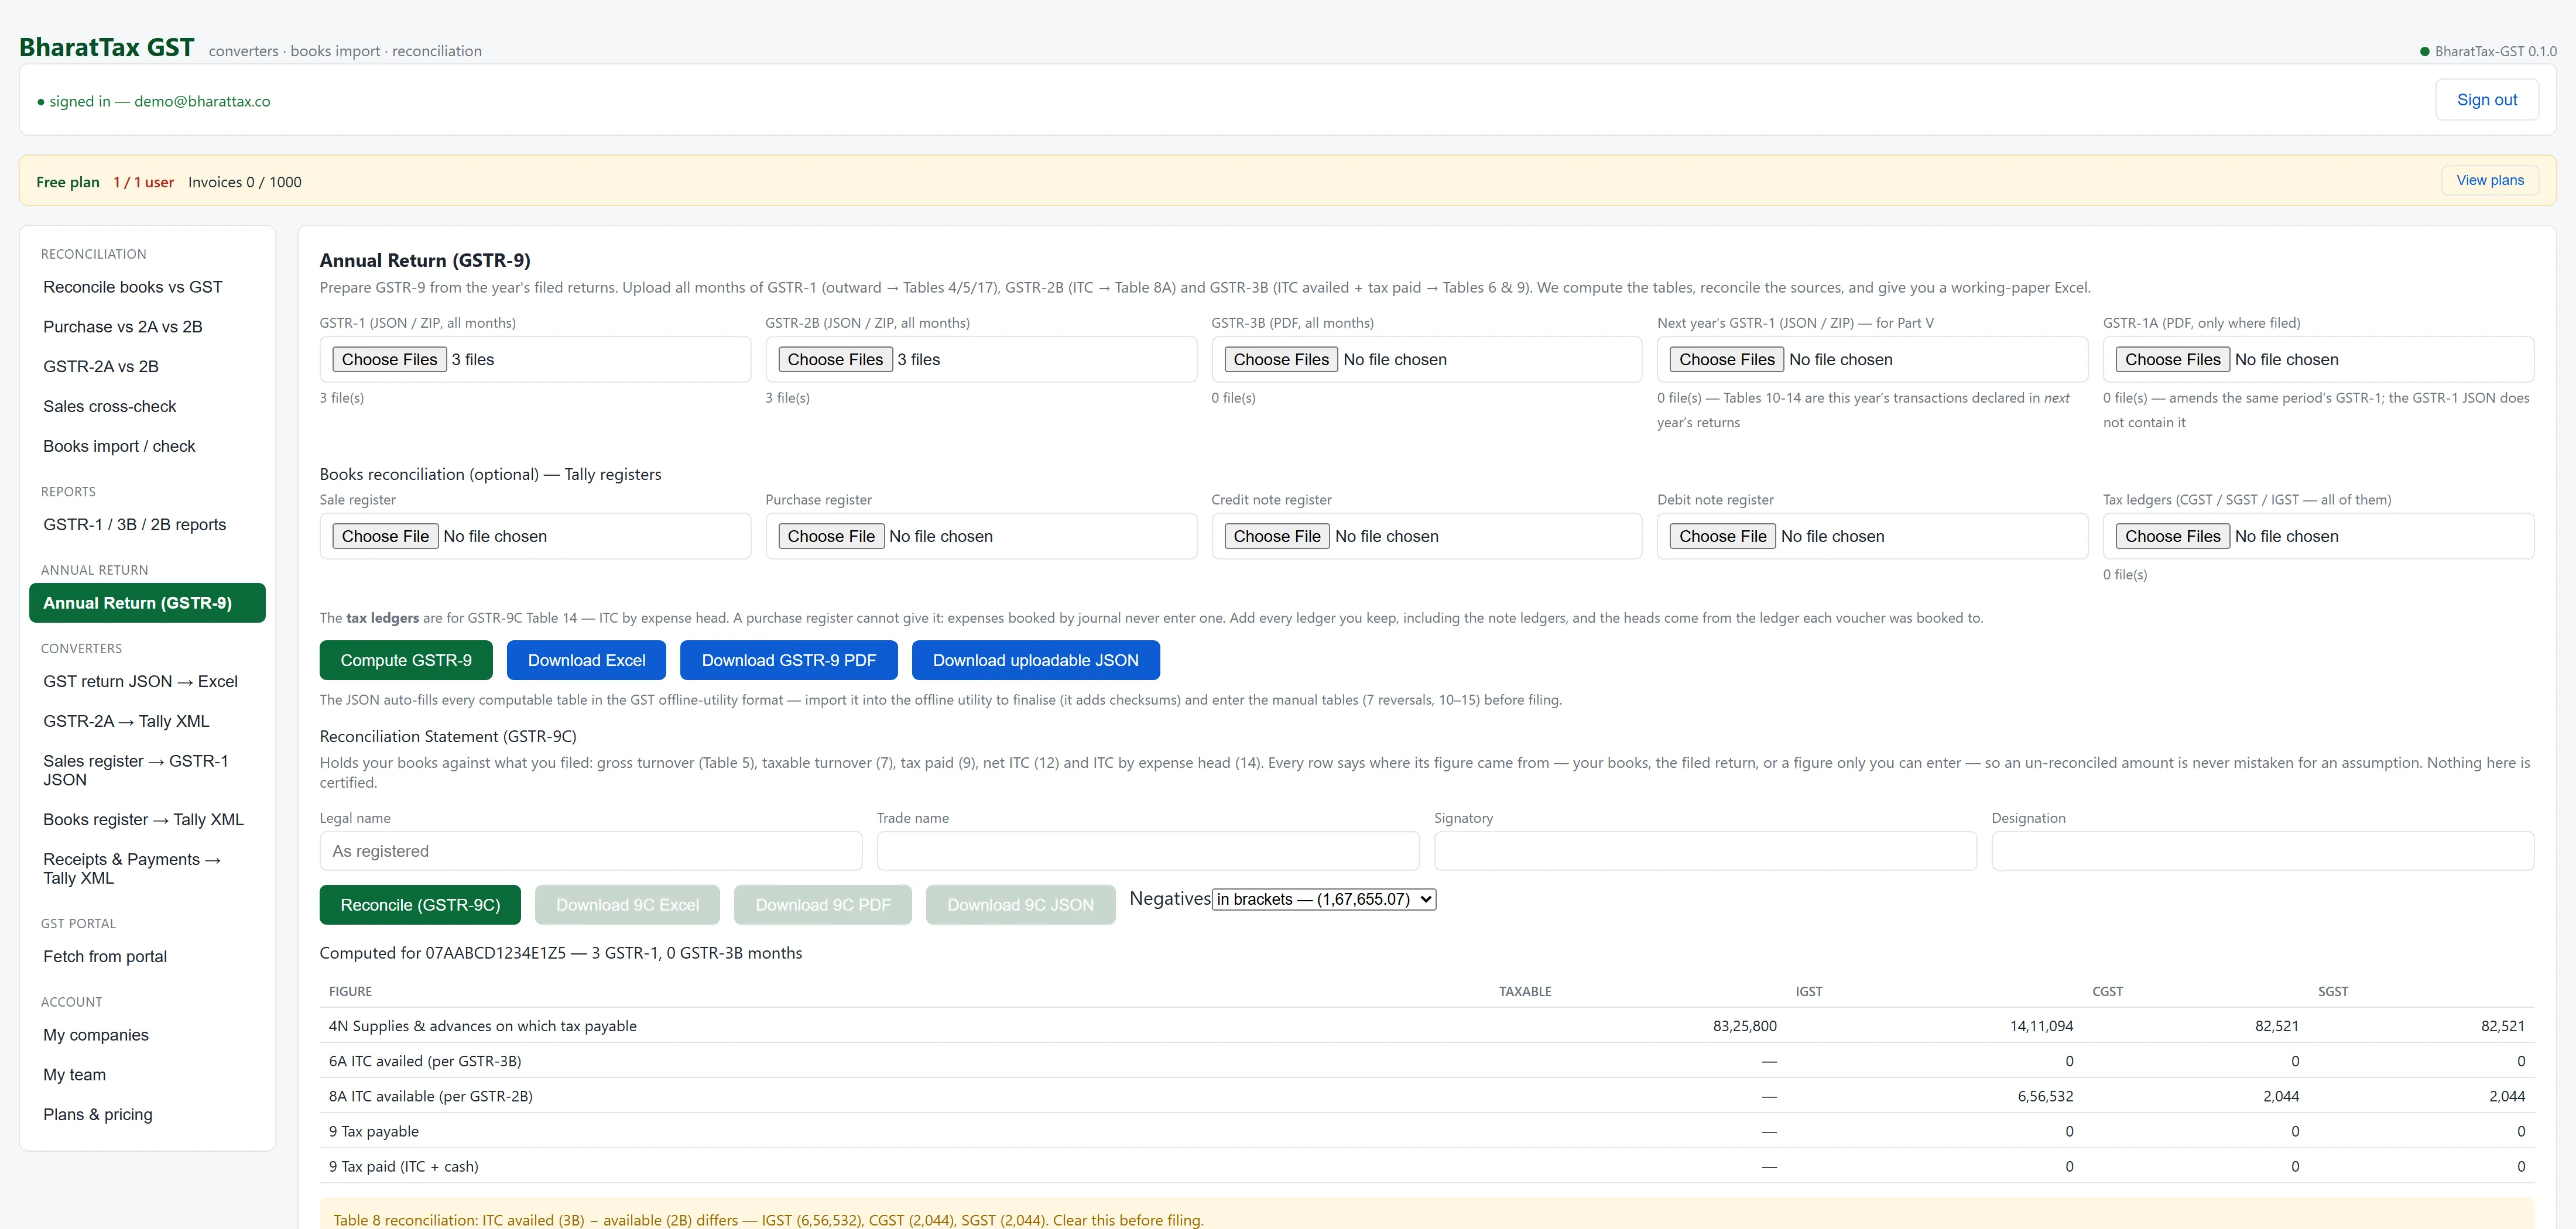Click the '9 Tax payable' row label
The image size is (2576, 1229).
tap(374, 1131)
